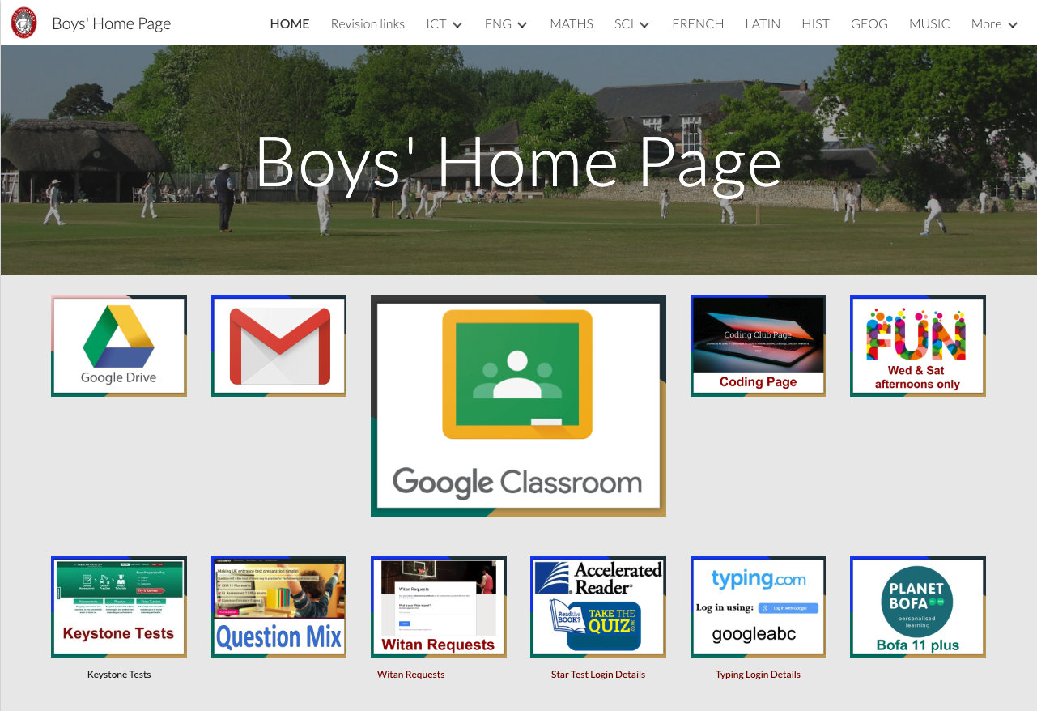This screenshot has height=711, width=1037.
Task: Click the Boys' Home Page site title
Action: coord(112,23)
